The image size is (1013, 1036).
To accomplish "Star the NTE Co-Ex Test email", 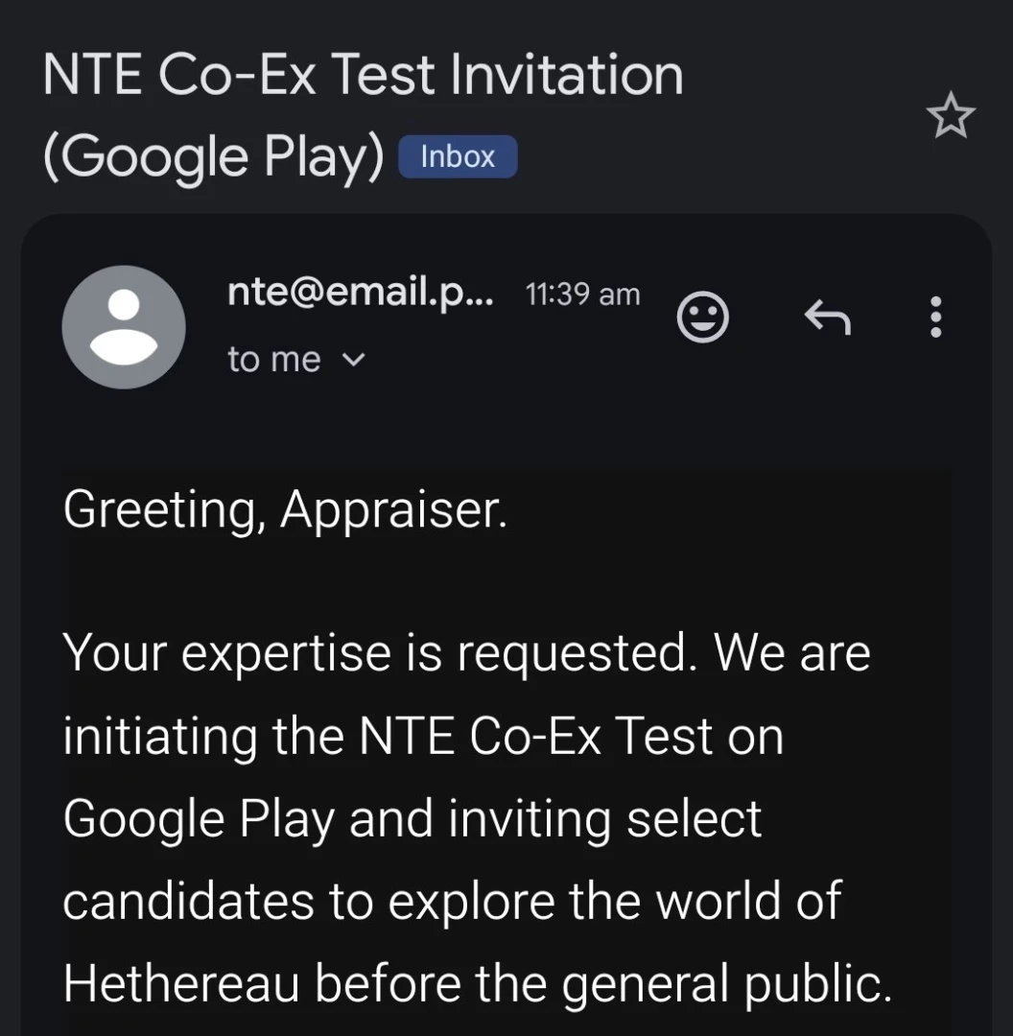I will click(x=951, y=118).
